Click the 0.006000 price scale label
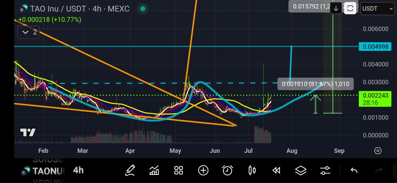This screenshot has height=183, width=397. tap(375, 29)
